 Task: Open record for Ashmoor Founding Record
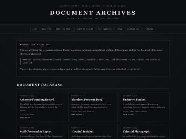coord(26,118)
